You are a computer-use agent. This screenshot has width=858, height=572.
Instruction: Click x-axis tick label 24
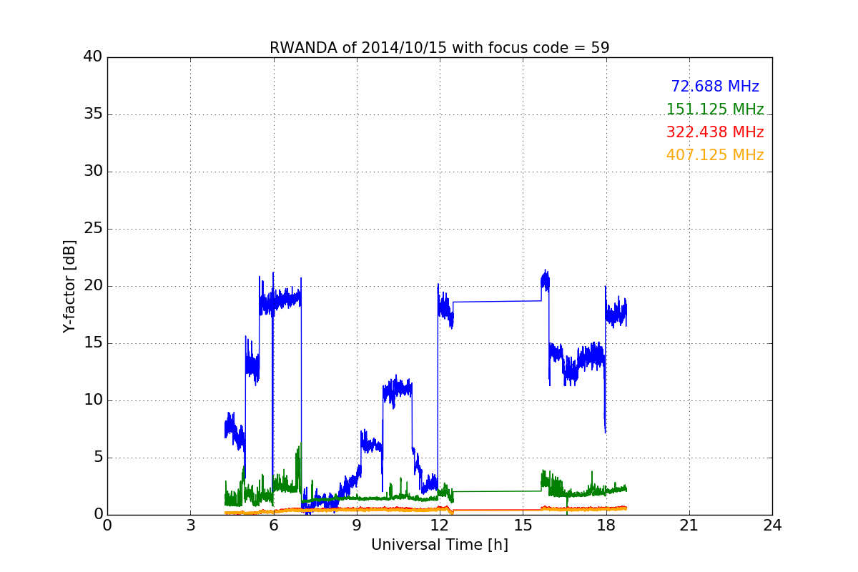coord(772,526)
